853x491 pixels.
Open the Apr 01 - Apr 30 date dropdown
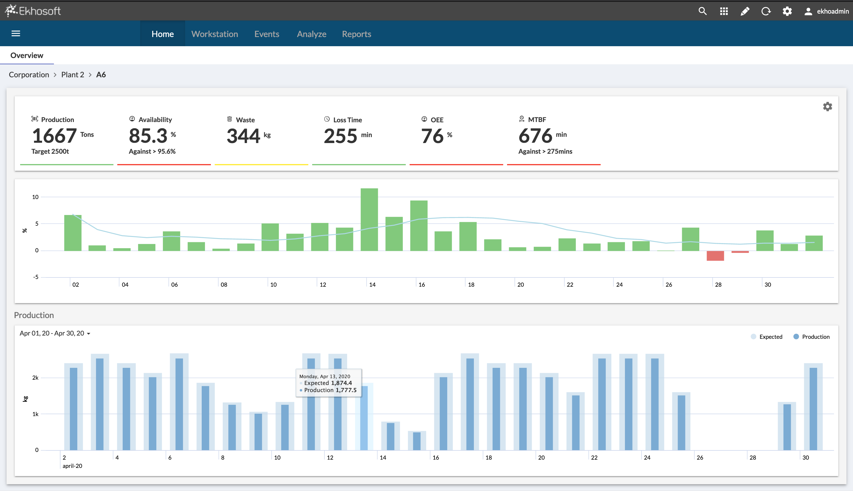click(x=54, y=333)
